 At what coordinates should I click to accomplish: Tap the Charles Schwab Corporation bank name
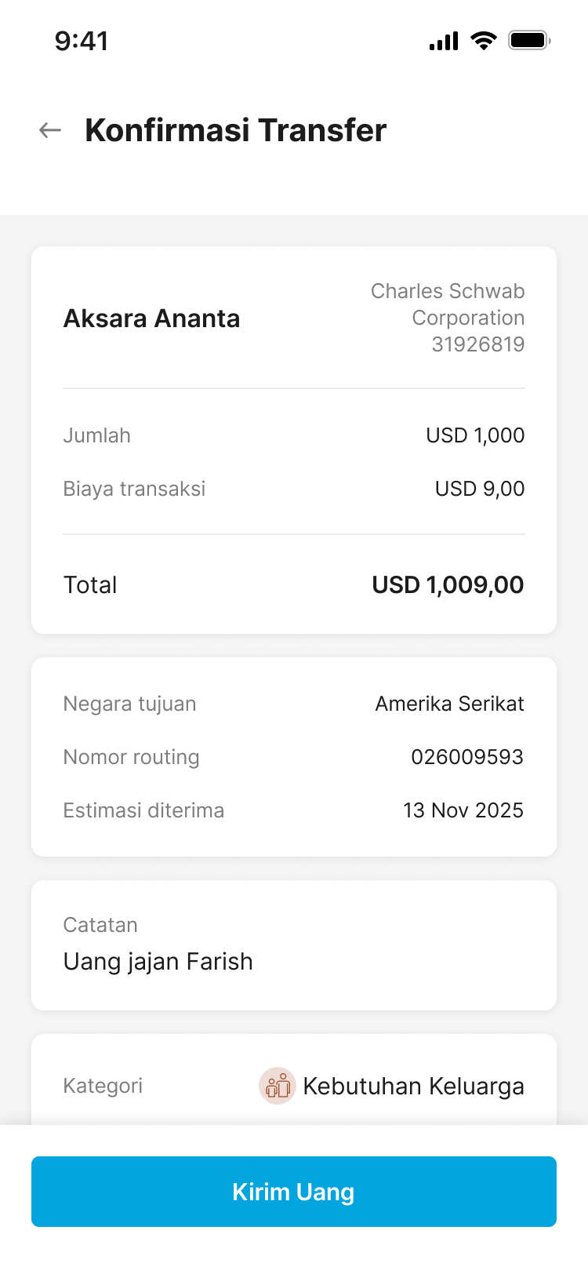click(448, 304)
